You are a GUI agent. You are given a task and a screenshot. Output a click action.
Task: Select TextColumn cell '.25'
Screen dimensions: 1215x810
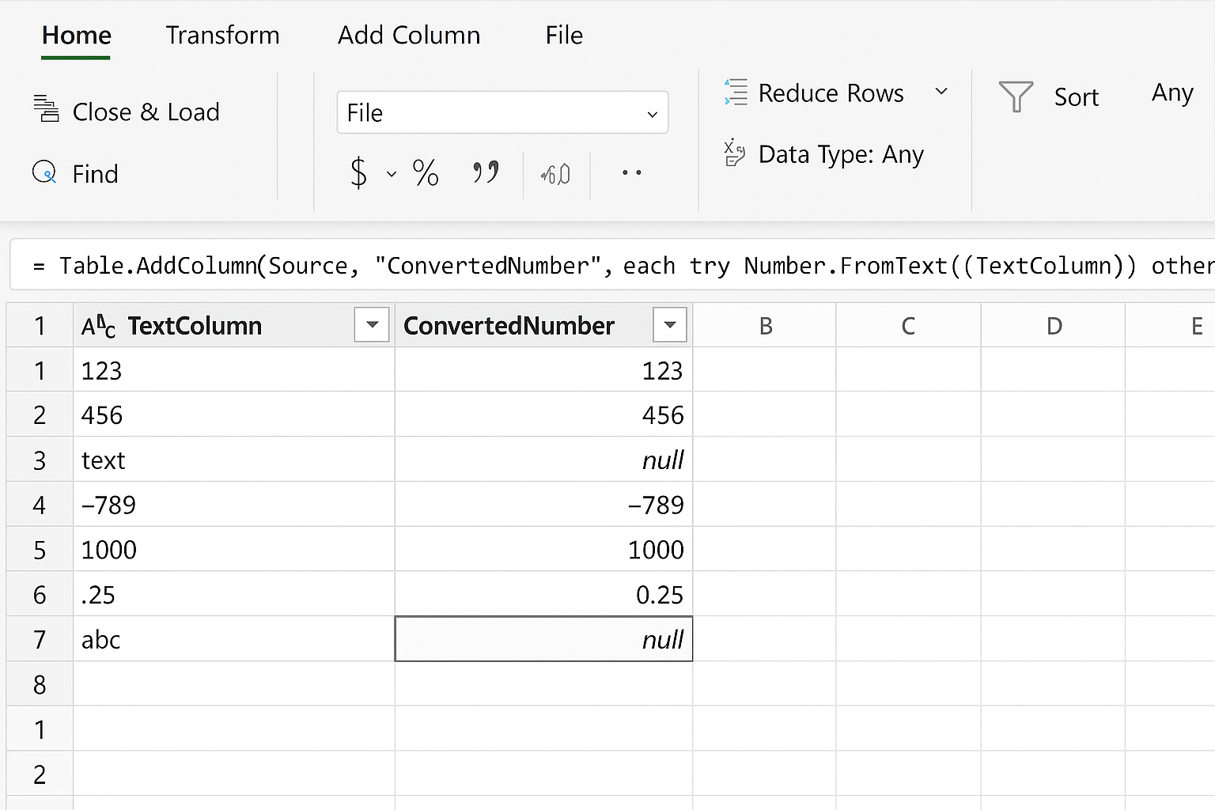click(x=234, y=594)
